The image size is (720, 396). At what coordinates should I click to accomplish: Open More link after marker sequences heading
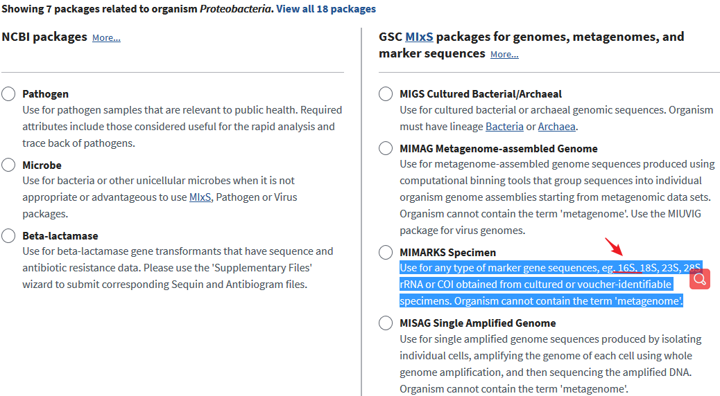504,54
